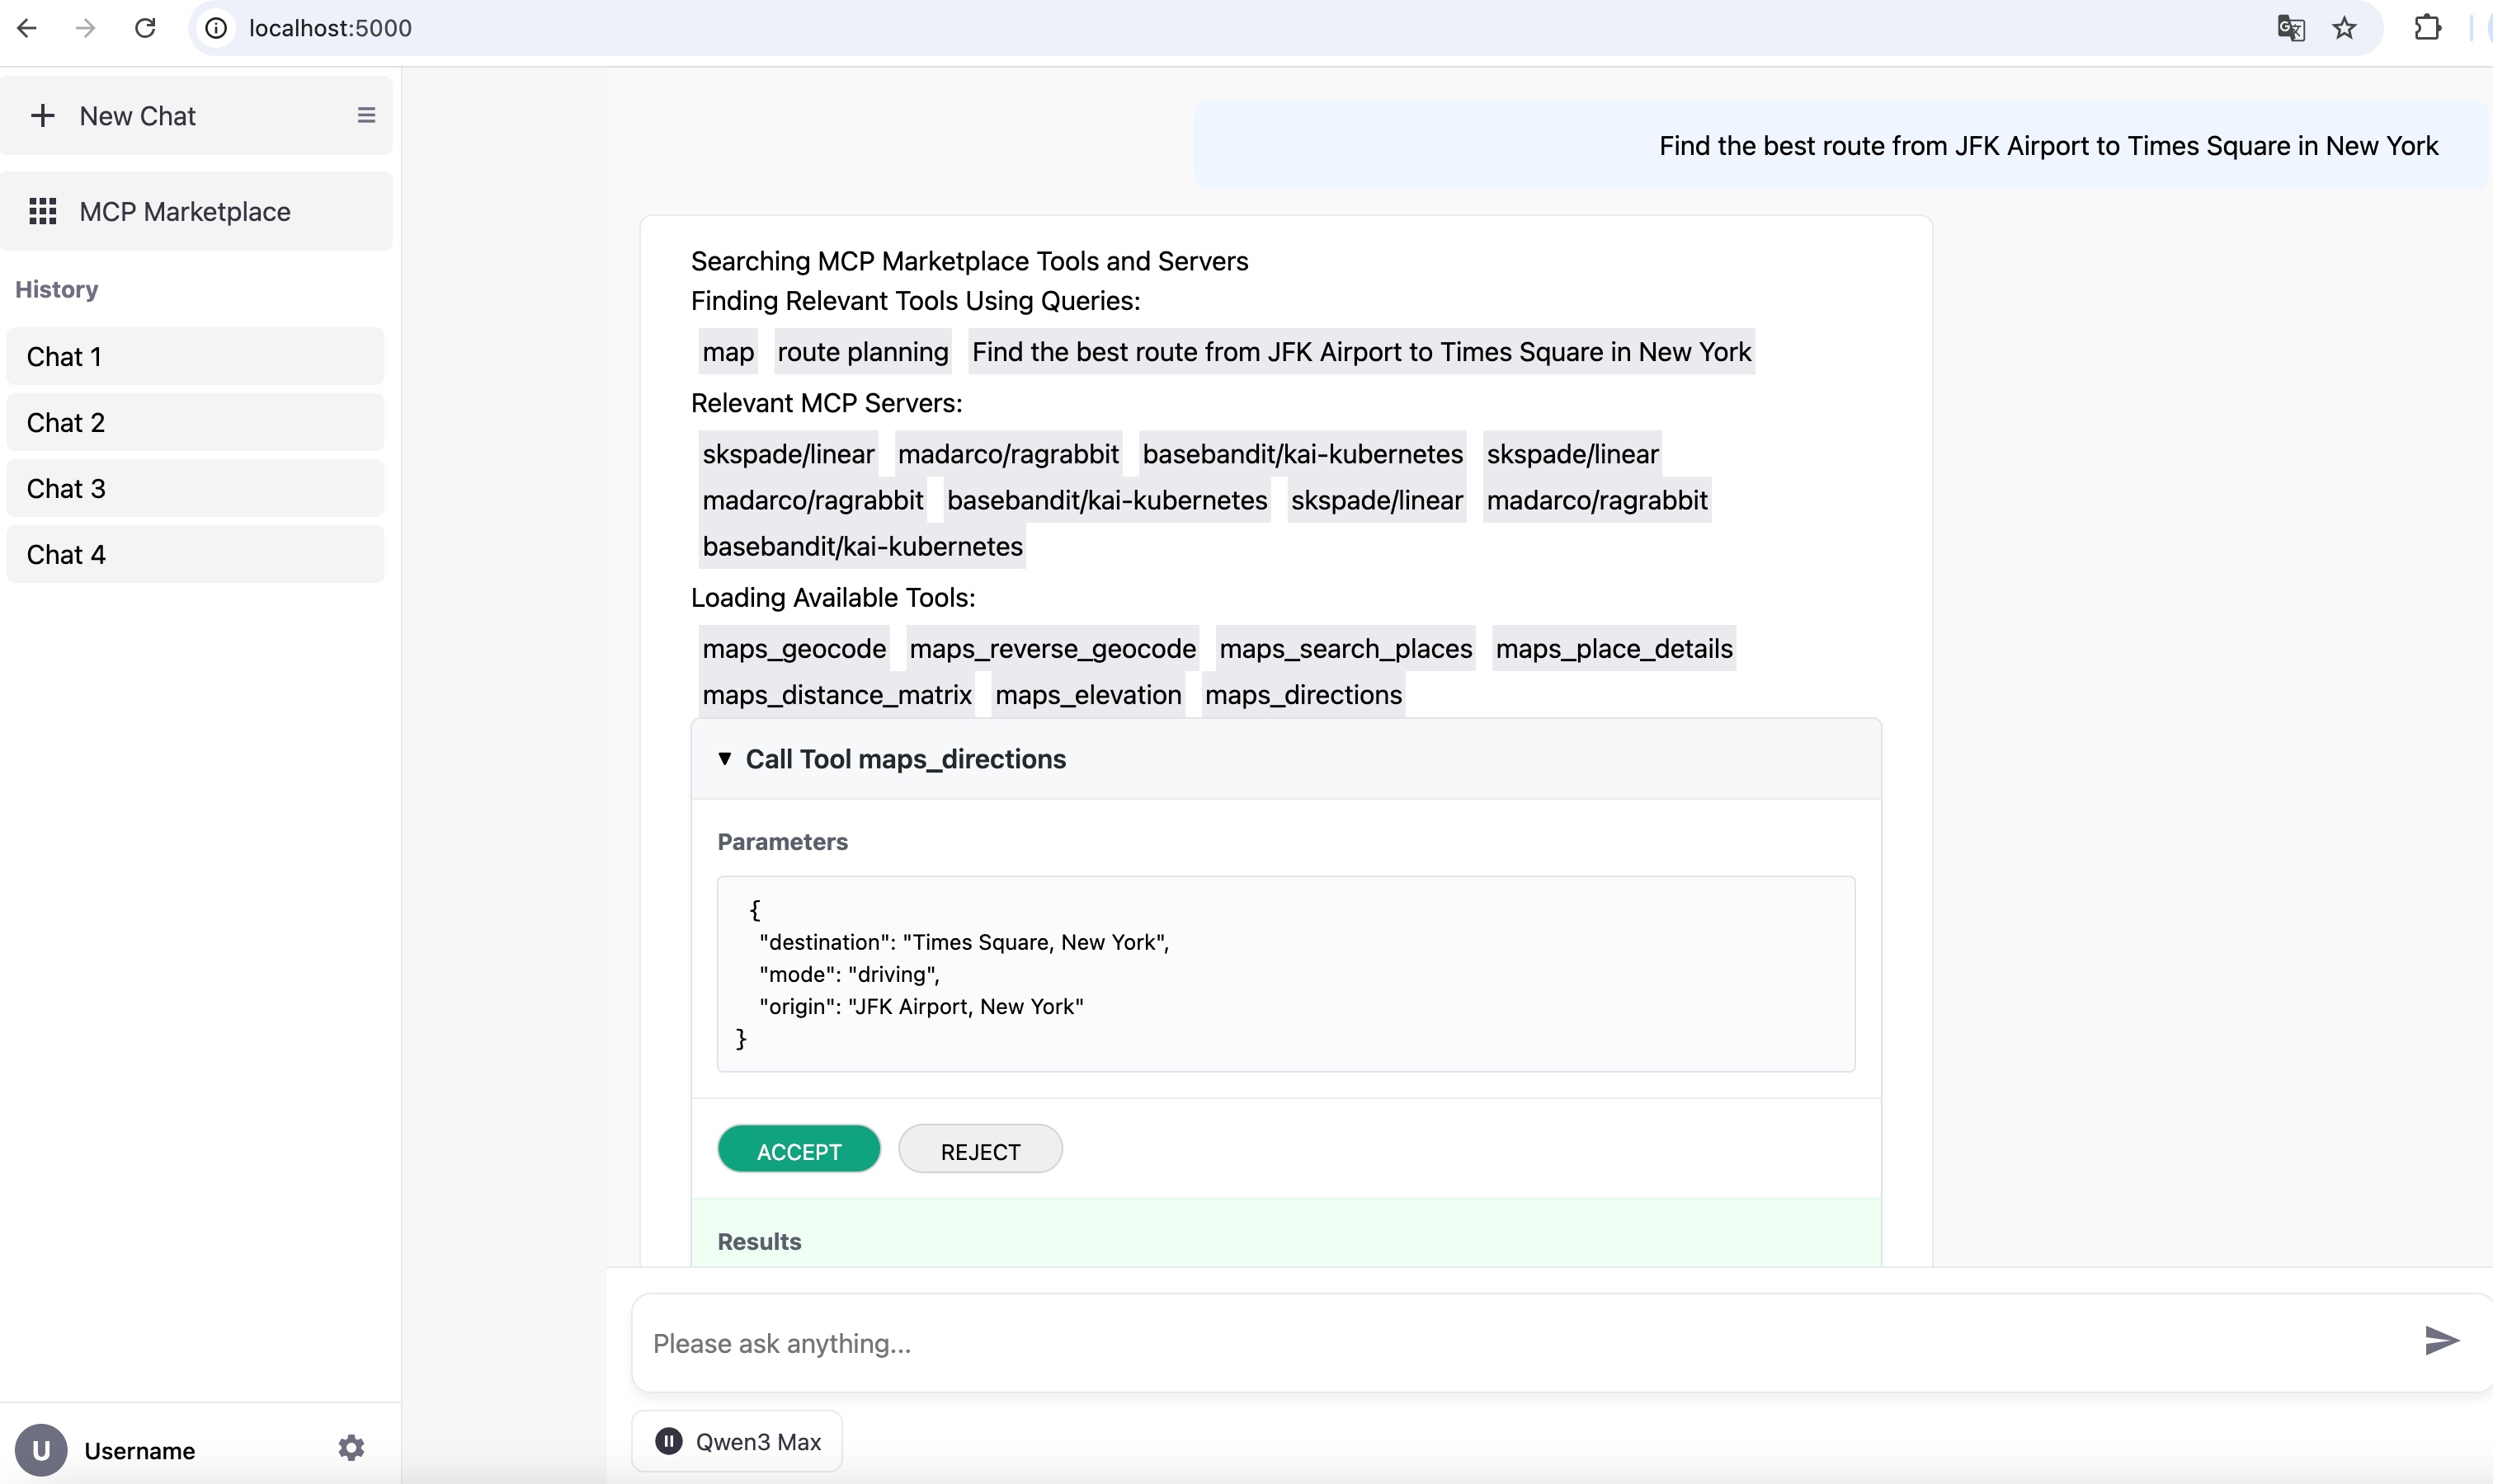The height and width of the screenshot is (1484, 2493).
Task: Click the send message arrow icon
Action: click(x=2440, y=1340)
